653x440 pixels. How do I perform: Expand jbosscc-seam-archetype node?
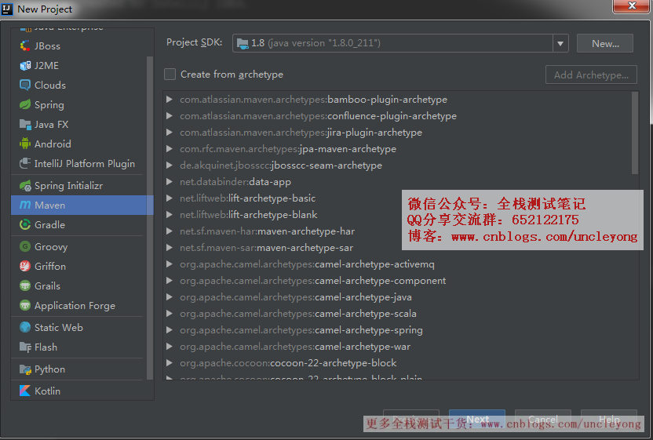click(x=169, y=165)
